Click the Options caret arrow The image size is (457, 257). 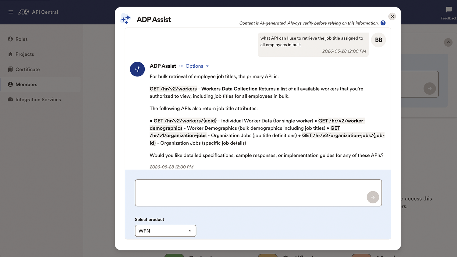[x=207, y=66]
